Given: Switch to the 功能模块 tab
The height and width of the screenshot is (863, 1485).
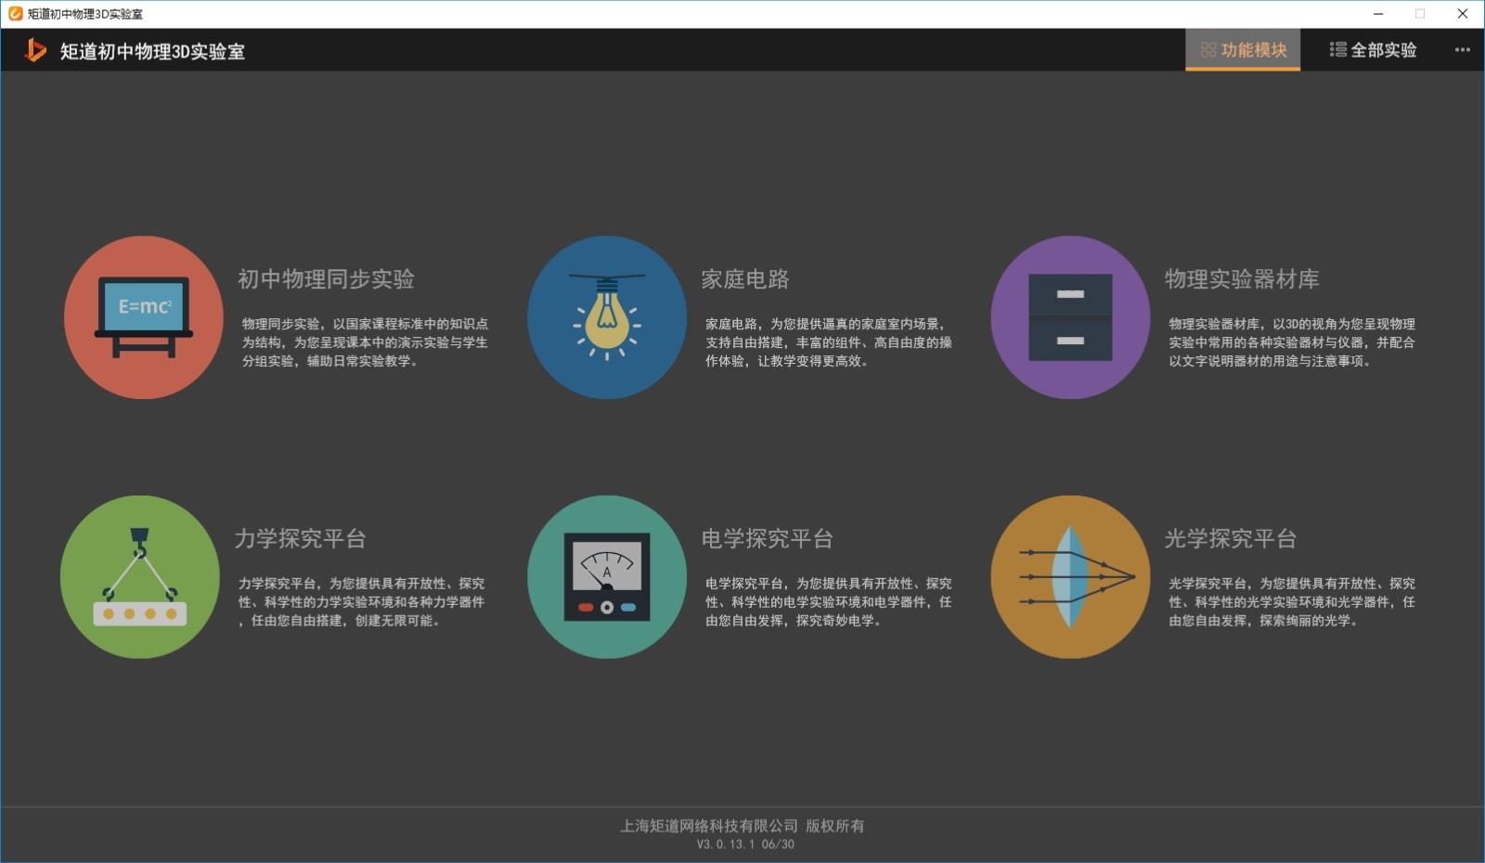Looking at the screenshot, I should [x=1243, y=50].
